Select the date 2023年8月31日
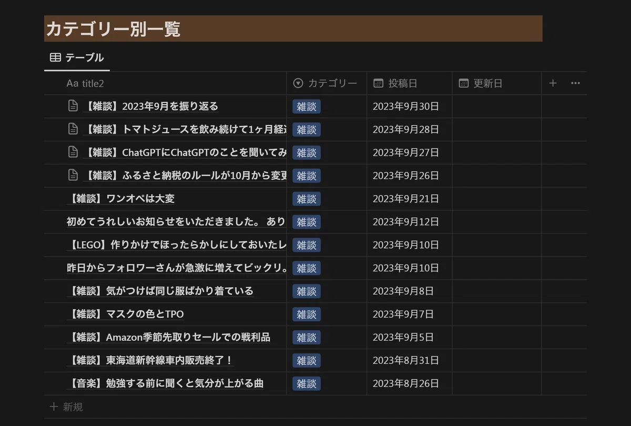Viewport: 631px width, 426px height. click(x=405, y=361)
